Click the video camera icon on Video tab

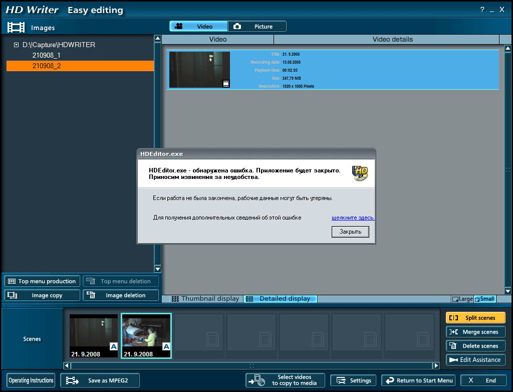coord(179,26)
